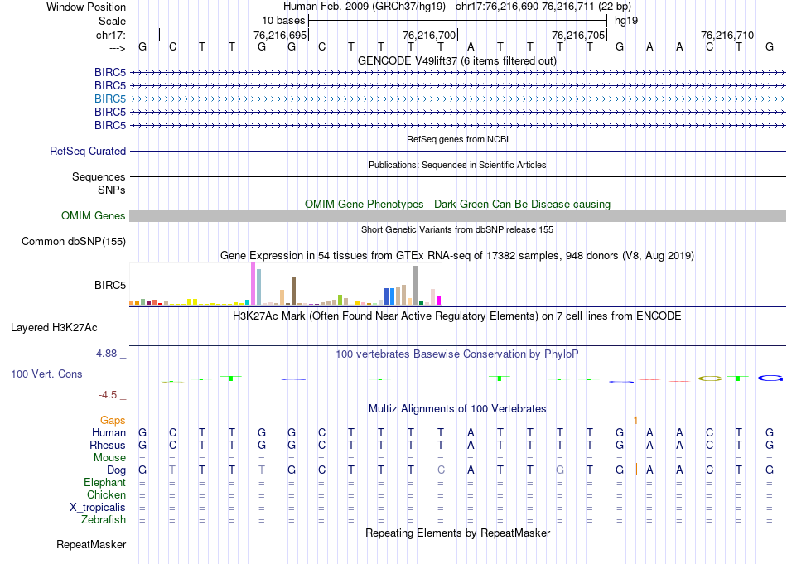787x564 pixels.
Task: Click the -4.5 PhyloP lower scale value
Action: tap(108, 395)
